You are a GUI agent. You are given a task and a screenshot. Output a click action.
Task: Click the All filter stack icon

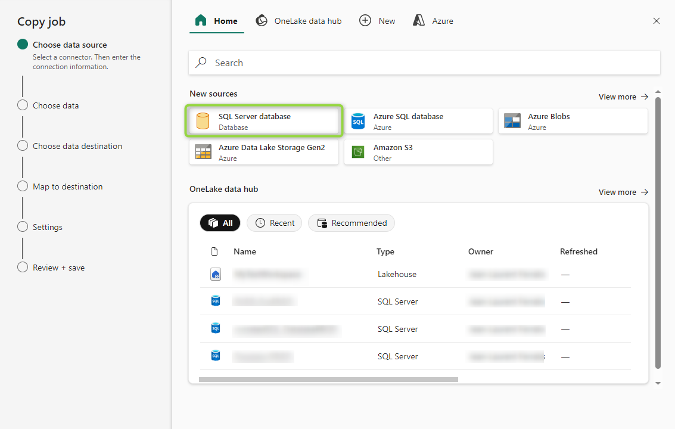(x=213, y=223)
